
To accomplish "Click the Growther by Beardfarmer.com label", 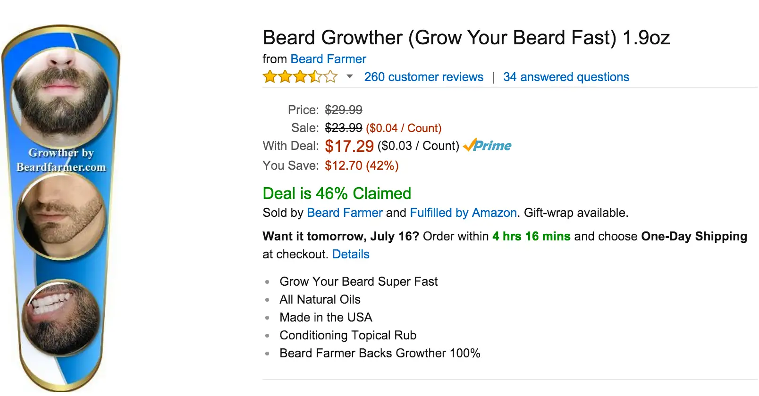I will (61, 160).
